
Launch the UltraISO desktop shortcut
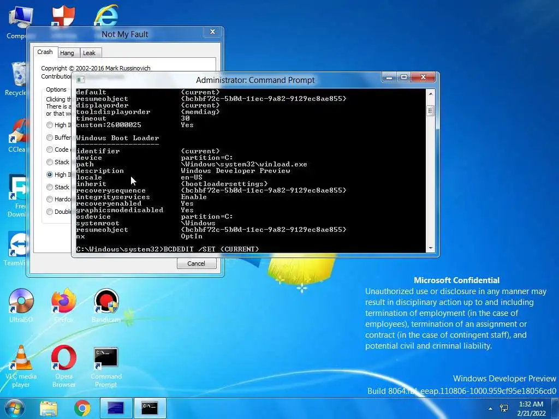tap(21, 306)
